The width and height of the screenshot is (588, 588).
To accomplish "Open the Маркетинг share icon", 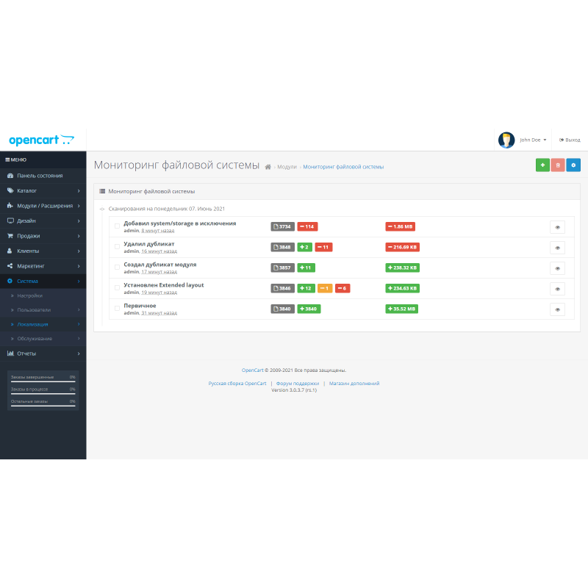I will (10, 266).
